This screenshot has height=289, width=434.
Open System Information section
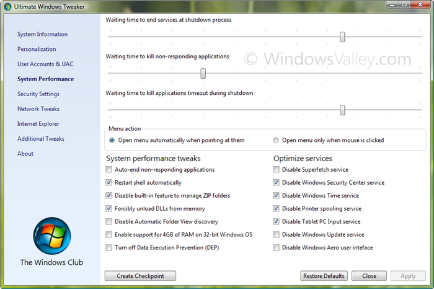coord(42,34)
